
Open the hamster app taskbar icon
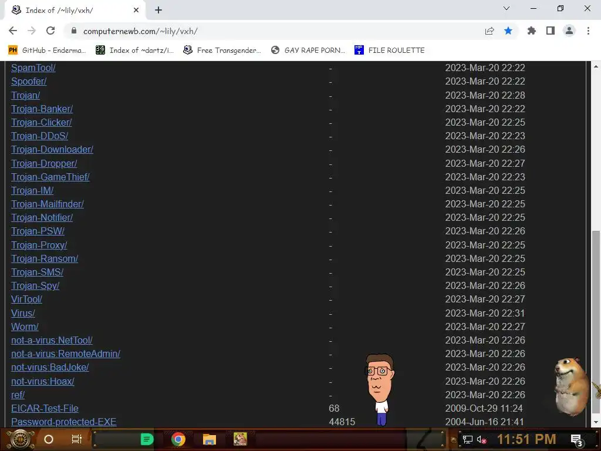tap(240, 439)
